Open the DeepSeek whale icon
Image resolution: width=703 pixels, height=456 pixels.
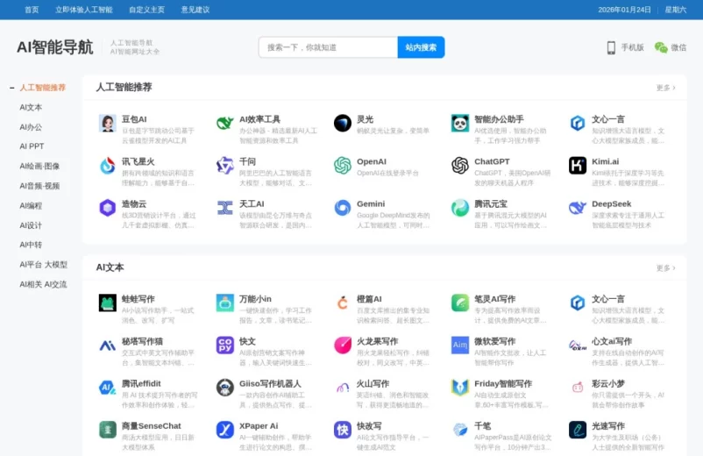pyautogui.click(x=578, y=208)
